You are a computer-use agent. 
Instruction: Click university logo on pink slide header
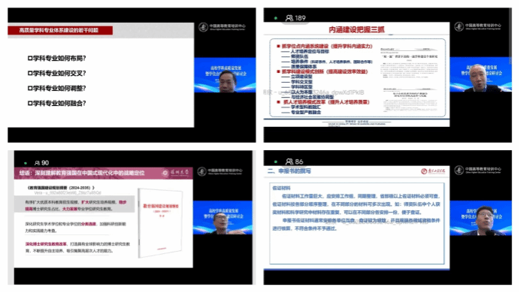176,173
